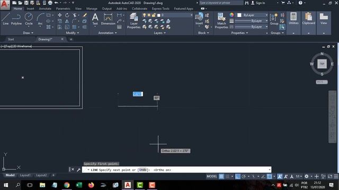
Task: Expand the Block panel
Action: (203, 33)
